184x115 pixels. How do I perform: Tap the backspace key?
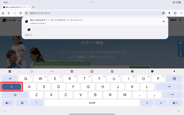pyautogui.click(x=174, y=79)
